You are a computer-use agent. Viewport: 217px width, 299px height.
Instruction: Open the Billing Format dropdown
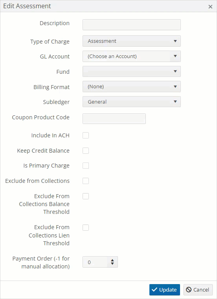click(132, 87)
